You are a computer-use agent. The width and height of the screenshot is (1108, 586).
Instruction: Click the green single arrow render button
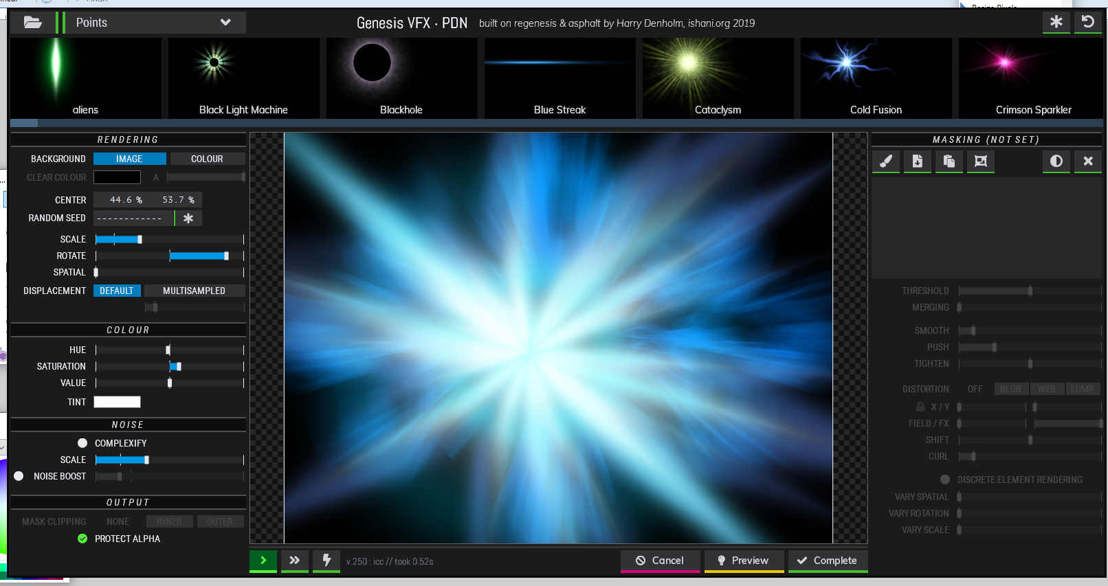[x=263, y=561]
